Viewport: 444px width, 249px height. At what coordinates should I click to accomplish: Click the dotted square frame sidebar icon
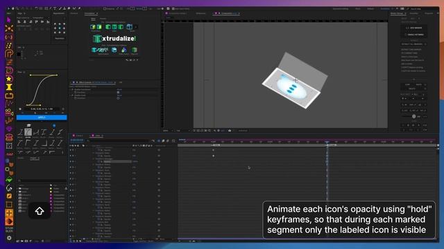9,146
